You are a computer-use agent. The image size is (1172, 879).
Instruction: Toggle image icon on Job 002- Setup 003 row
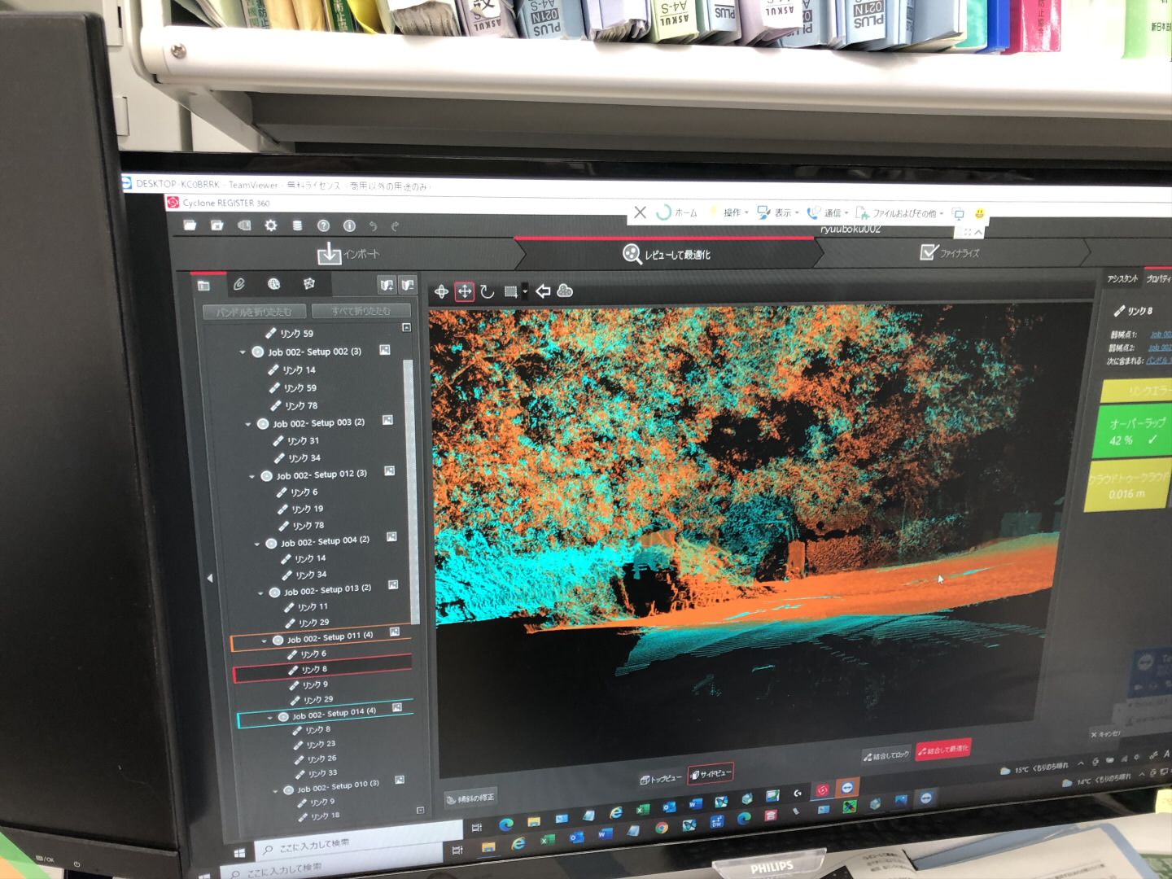point(387,421)
